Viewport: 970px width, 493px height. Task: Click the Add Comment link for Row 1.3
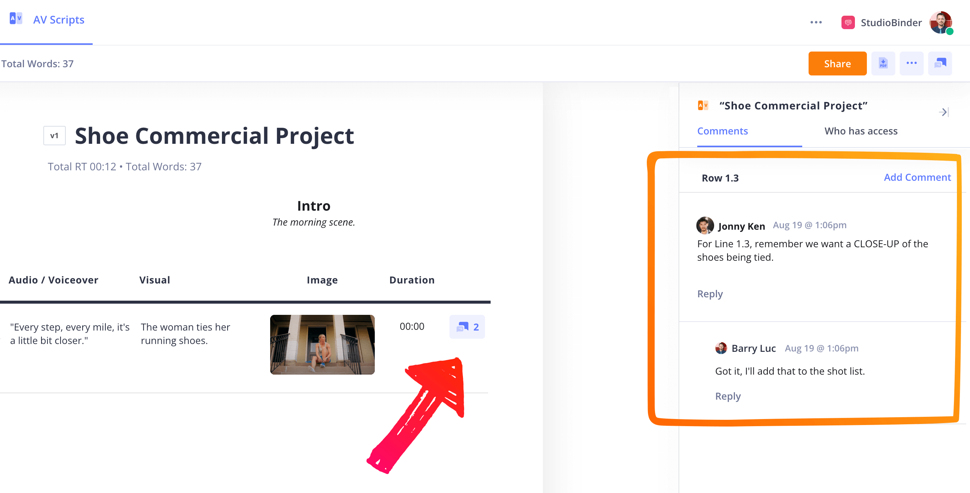point(917,177)
